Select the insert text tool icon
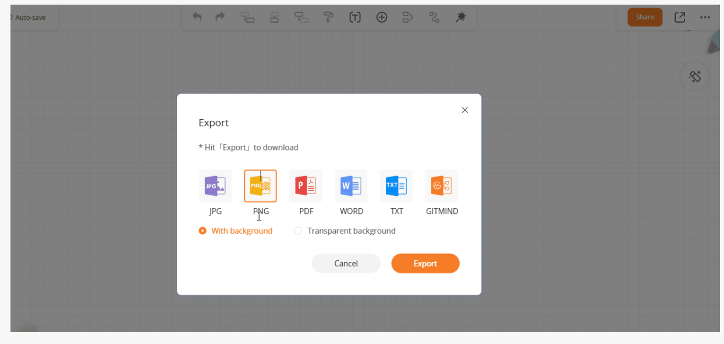 (x=355, y=17)
